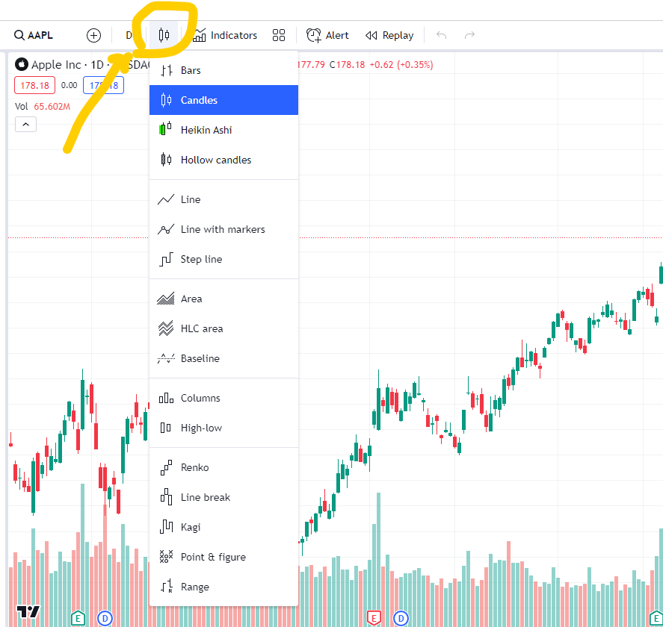Select Heikin Ashi chart type
This screenshot has width=663, height=627.
click(223, 130)
